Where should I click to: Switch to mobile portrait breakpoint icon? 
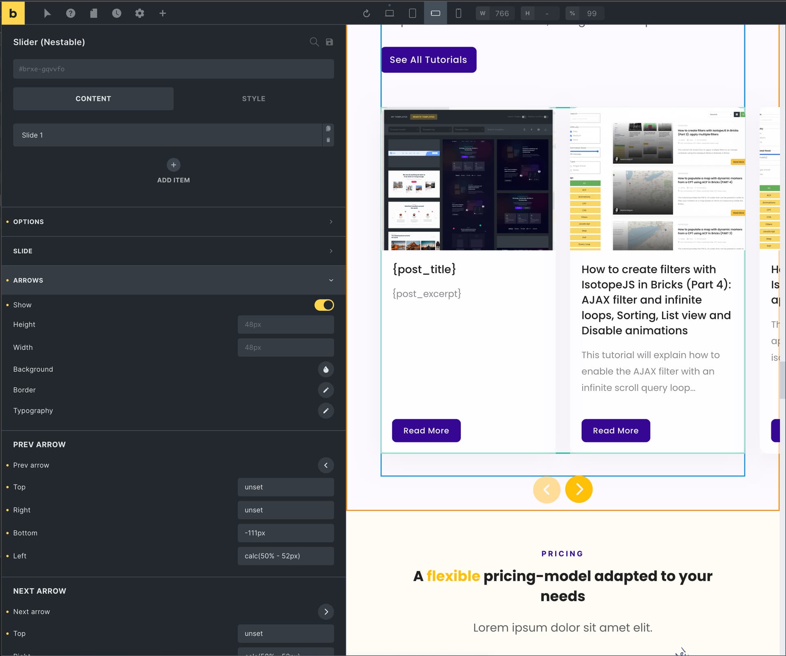click(x=458, y=13)
